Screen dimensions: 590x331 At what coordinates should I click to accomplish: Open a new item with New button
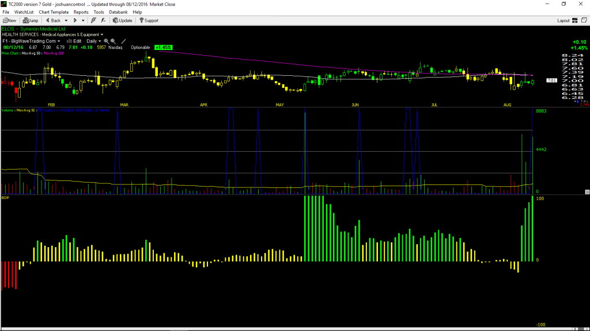click(x=10, y=21)
